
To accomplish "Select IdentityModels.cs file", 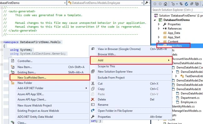I will (x=183, y=107).
